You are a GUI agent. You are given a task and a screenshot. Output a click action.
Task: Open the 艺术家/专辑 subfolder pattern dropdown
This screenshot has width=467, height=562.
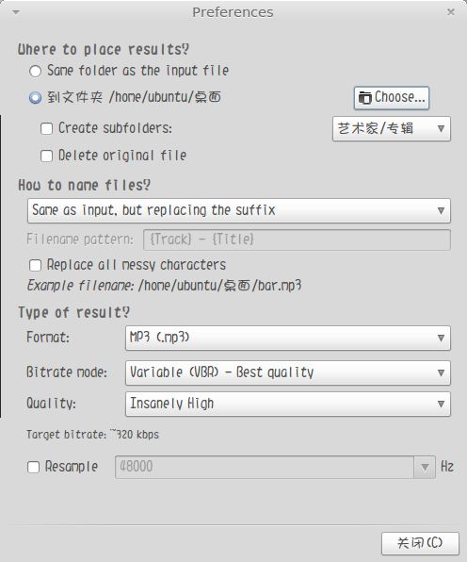391,128
